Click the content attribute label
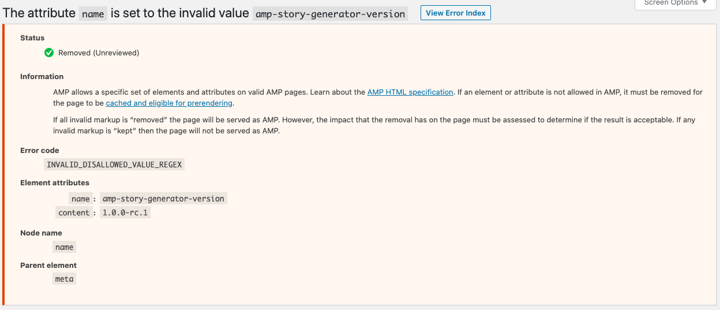The image size is (720, 310). (74, 212)
